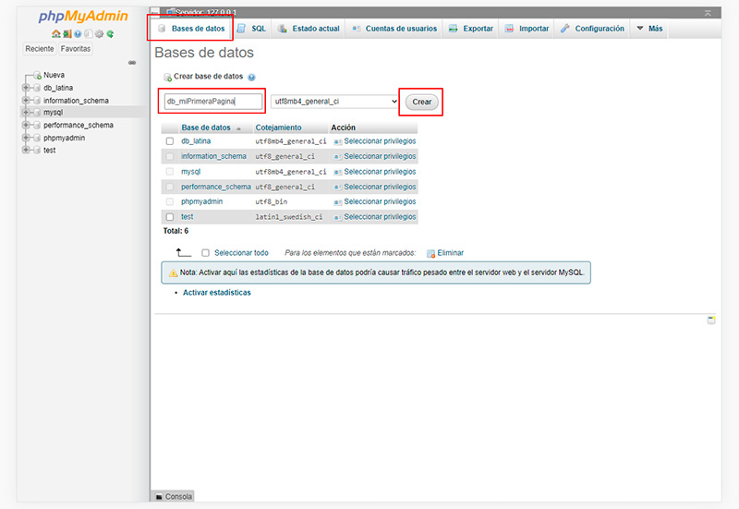Check the phpmyadmin row checkbox
This screenshot has width=739, height=509.
[x=170, y=201]
